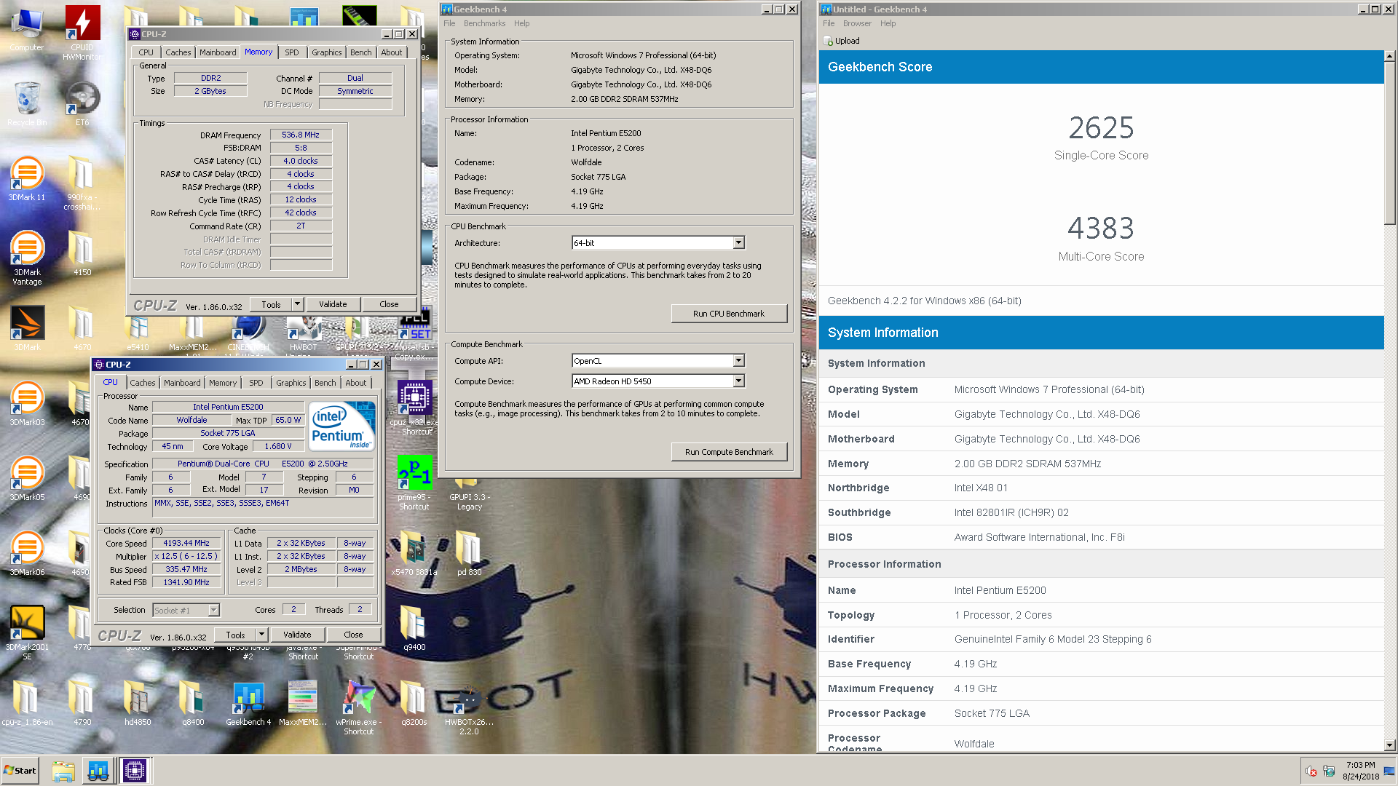Open MaxxMEM2 desktop icon in bottom row
This screenshot has height=786, width=1398.
pyautogui.click(x=303, y=703)
